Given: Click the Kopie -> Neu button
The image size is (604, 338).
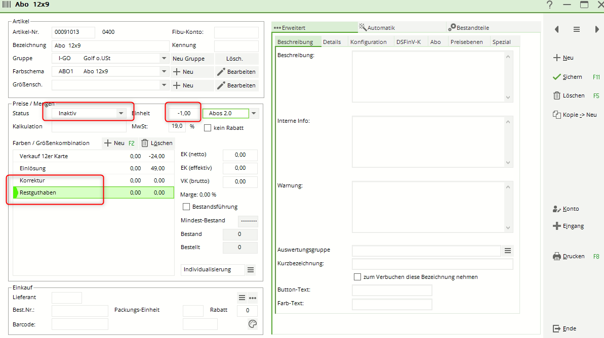Looking at the screenshot, I should [574, 115].
